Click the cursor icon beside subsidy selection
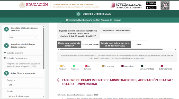 coord(6,46)
